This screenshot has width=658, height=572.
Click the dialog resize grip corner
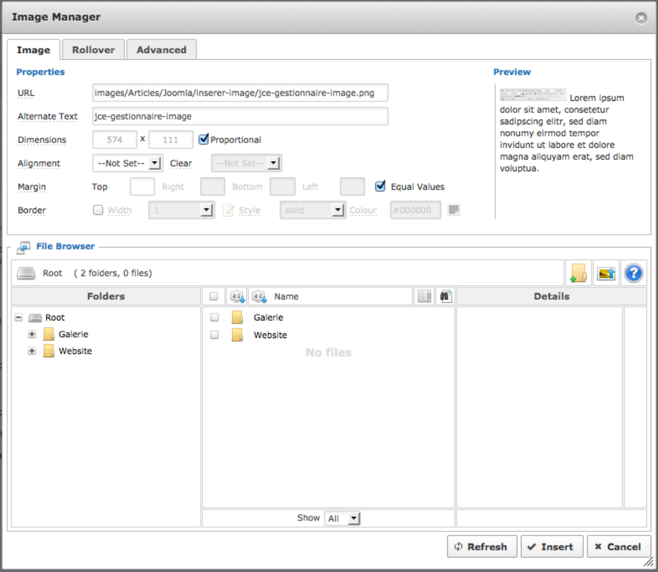[648, 562]
